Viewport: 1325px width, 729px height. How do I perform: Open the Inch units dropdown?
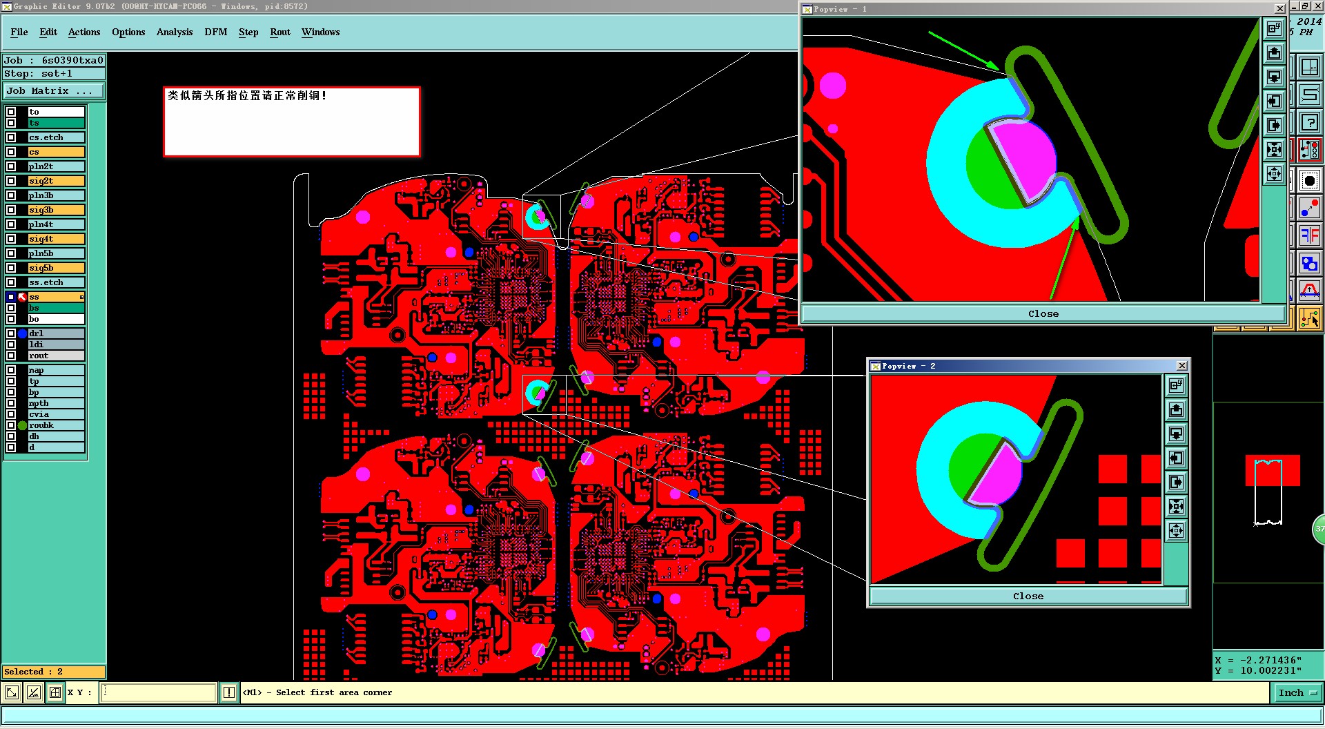coord(1298,692)
